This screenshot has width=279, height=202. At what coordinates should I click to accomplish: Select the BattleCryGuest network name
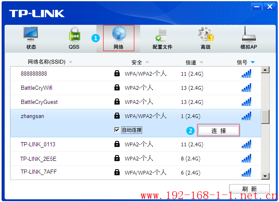pyautogui.click(x=39, y=102)
